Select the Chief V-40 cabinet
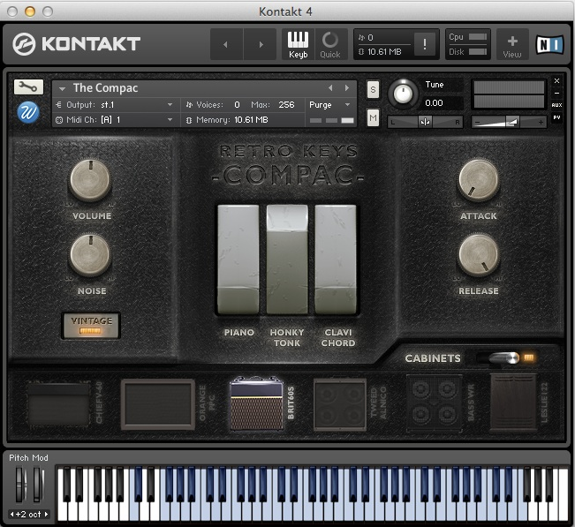 tap(58, 404)
